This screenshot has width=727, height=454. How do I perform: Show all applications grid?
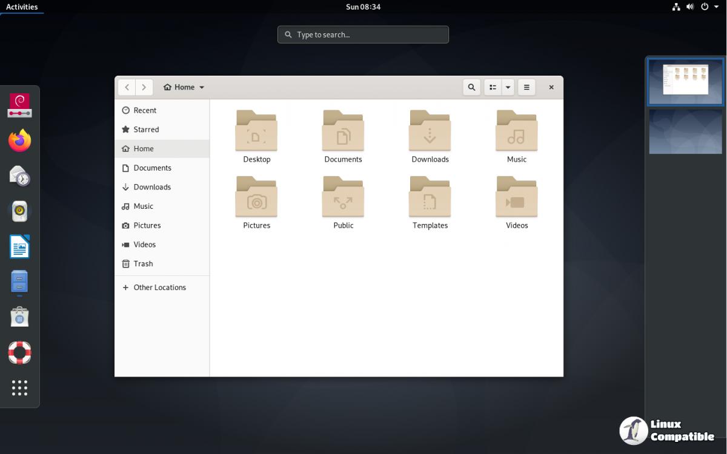(x=19, y=388)
